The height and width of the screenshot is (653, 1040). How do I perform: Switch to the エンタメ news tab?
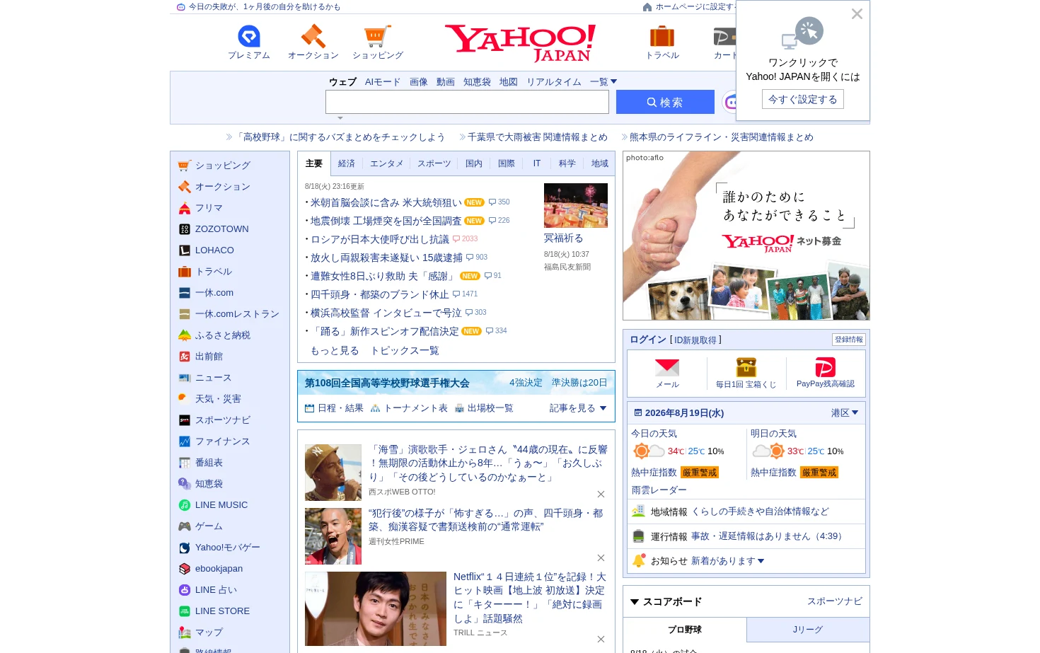386,163
